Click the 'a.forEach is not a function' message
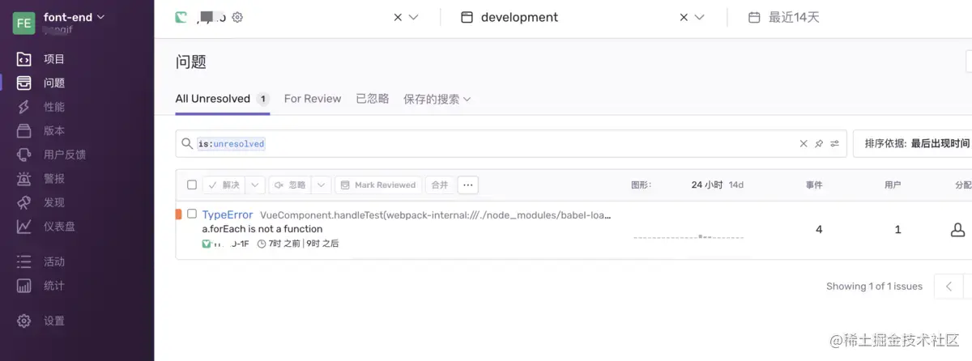Image resolution: width=972 pixels, height=361 pixels. click(x=262, y=229)
